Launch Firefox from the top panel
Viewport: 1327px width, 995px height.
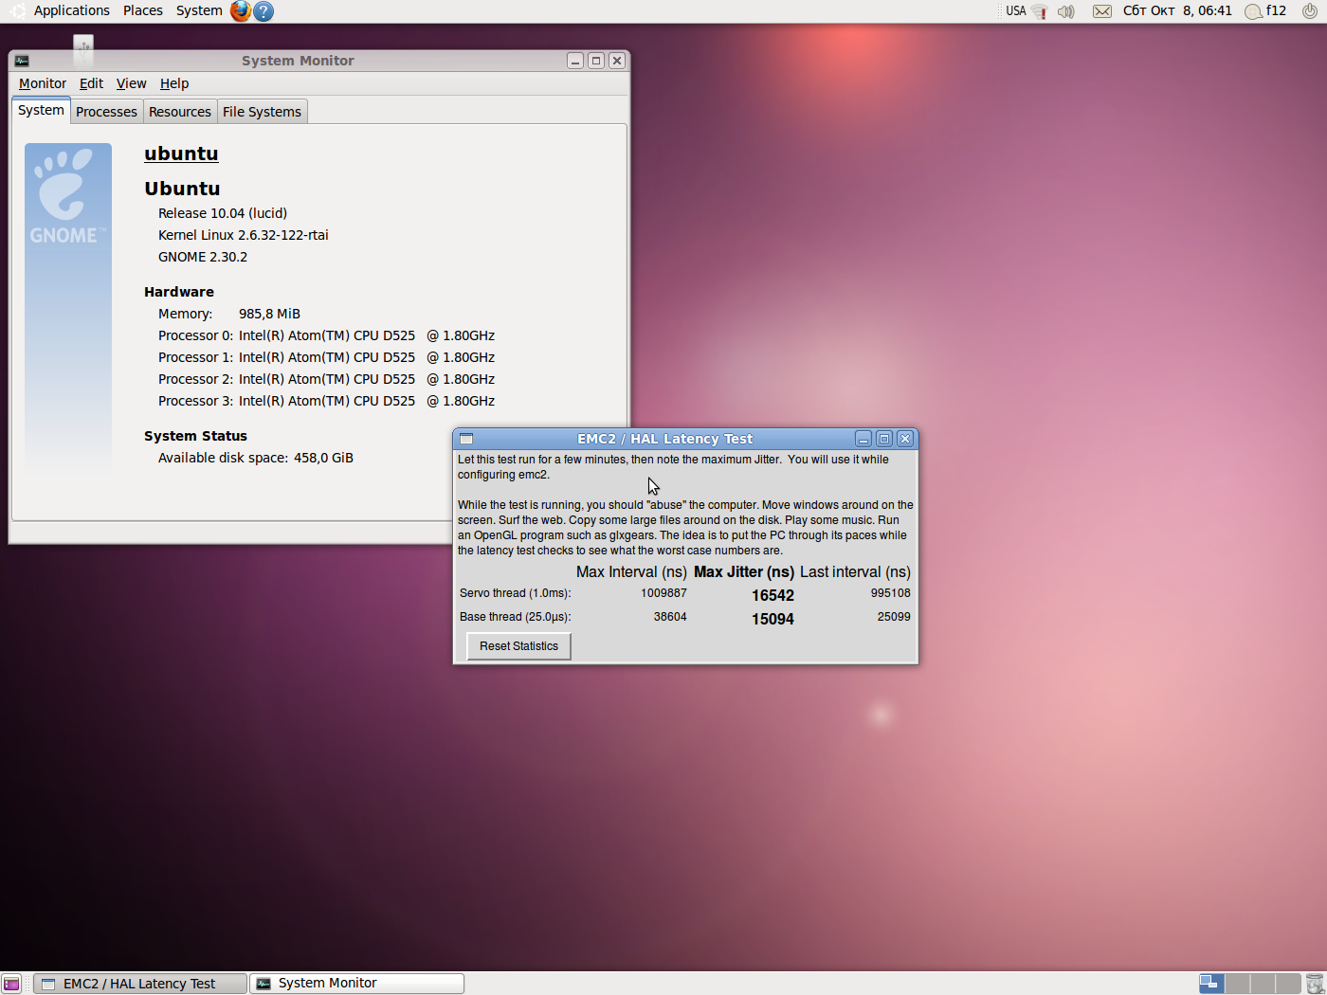[241, 10]
